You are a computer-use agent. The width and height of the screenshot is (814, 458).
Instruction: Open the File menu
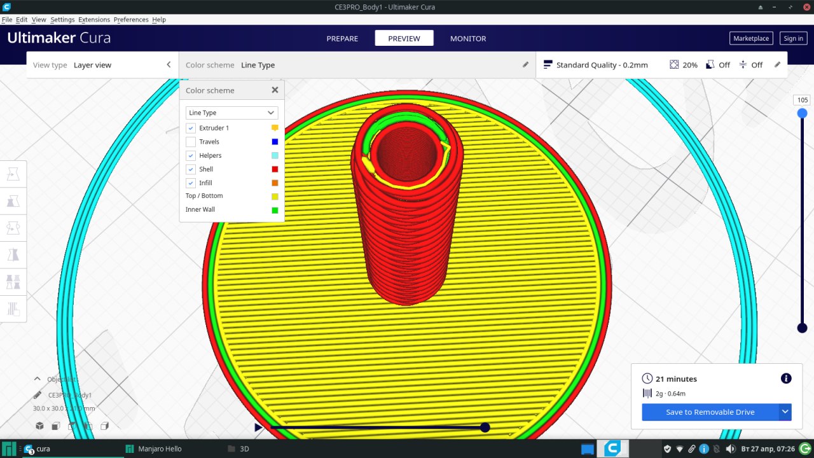pyautogui.click(x=7, y=20)
